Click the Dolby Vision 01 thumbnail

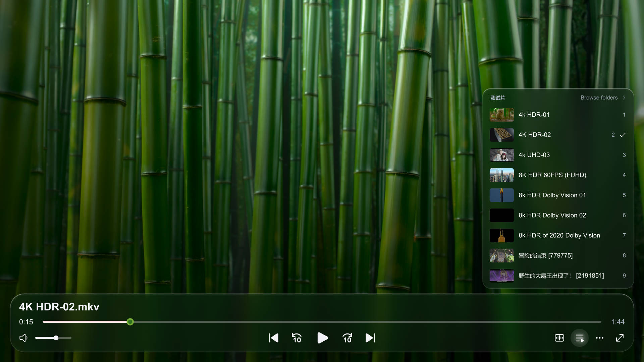[501, 195]
